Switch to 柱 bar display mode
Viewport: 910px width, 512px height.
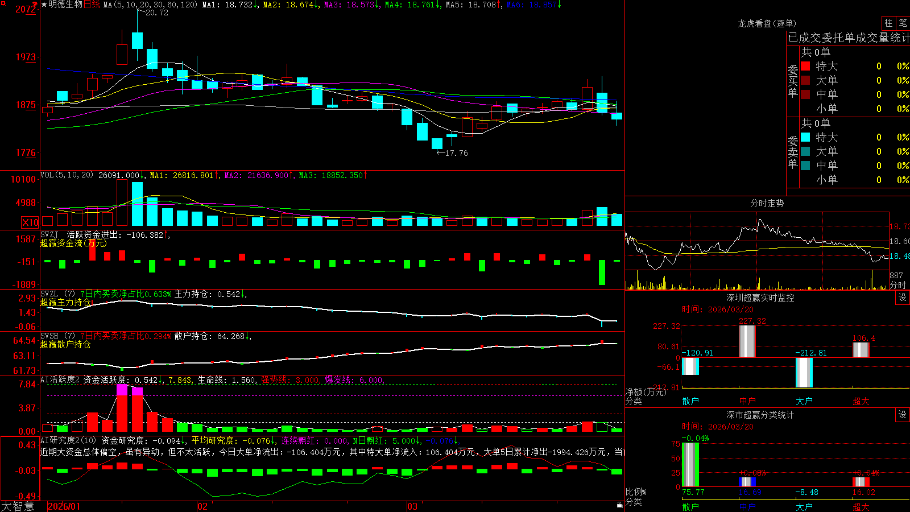pyautogui.click(x=888, y=23)
